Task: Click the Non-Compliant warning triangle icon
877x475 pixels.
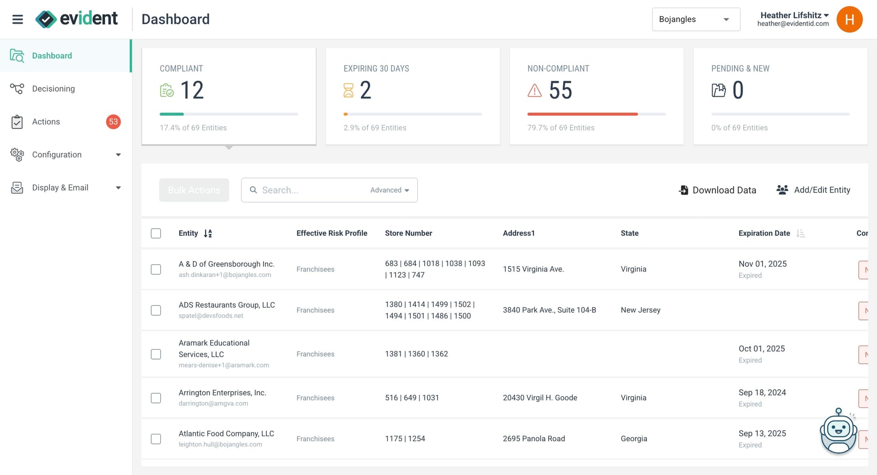Action: pos(534,90)
